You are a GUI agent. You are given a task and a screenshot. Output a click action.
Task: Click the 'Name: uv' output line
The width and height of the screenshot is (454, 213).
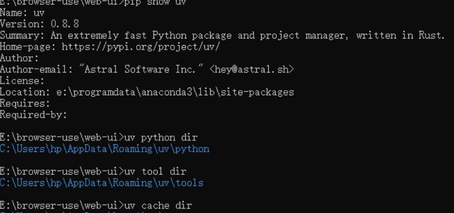click(22, 12)
